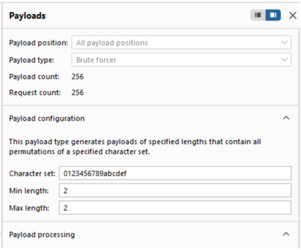The height and width of the screenshot is (250, 301).
Task: Focus the Character set input field
Action: 175,174
